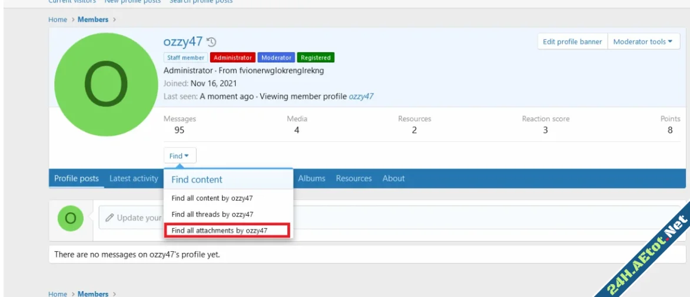Select Find all attachments by ozzy47
This screenshot has width=690, height=297.
(x=227, y=231)
